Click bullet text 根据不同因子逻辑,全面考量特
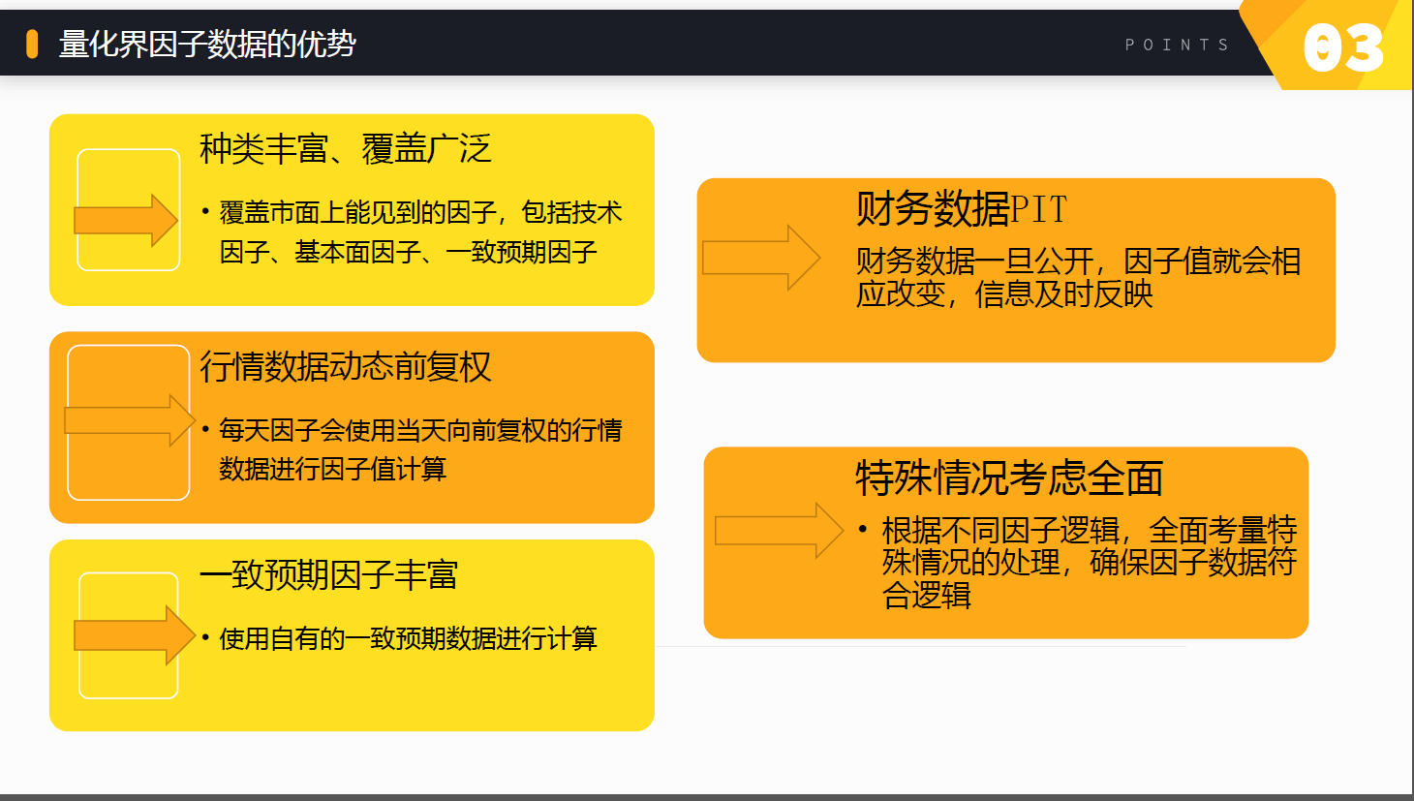1414x801 pixels. tap(1090, 530)
